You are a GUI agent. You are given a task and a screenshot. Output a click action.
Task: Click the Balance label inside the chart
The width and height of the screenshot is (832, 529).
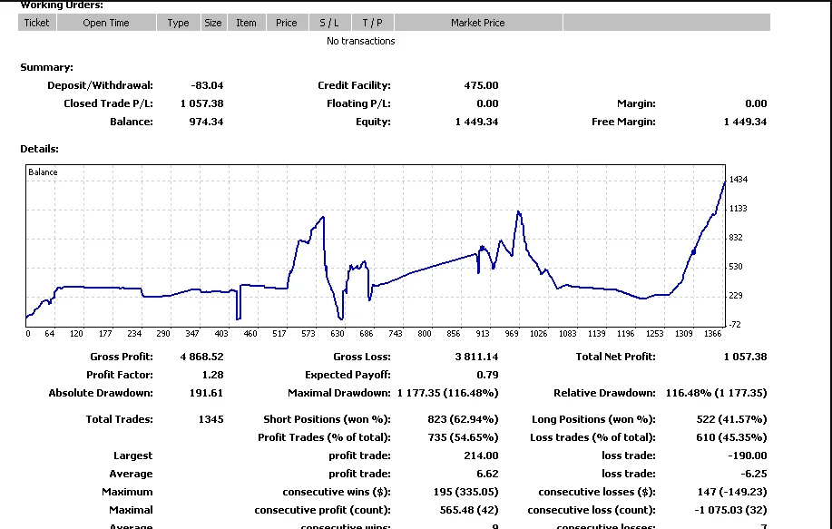[x=43, y=172]
